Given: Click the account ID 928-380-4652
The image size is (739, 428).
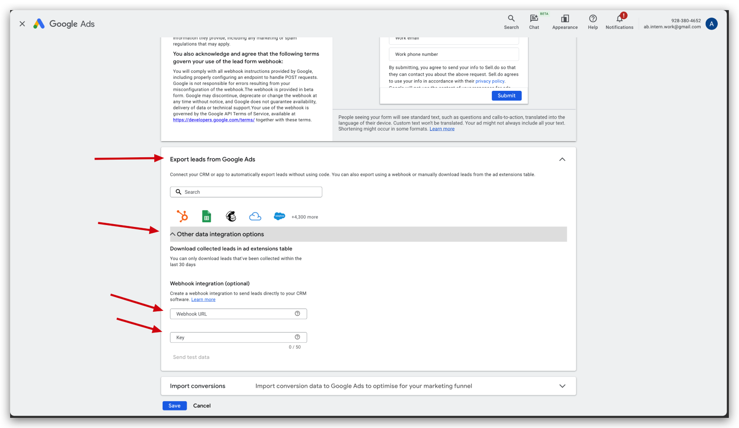Looking at the screenshot, I should click(686, 21).
